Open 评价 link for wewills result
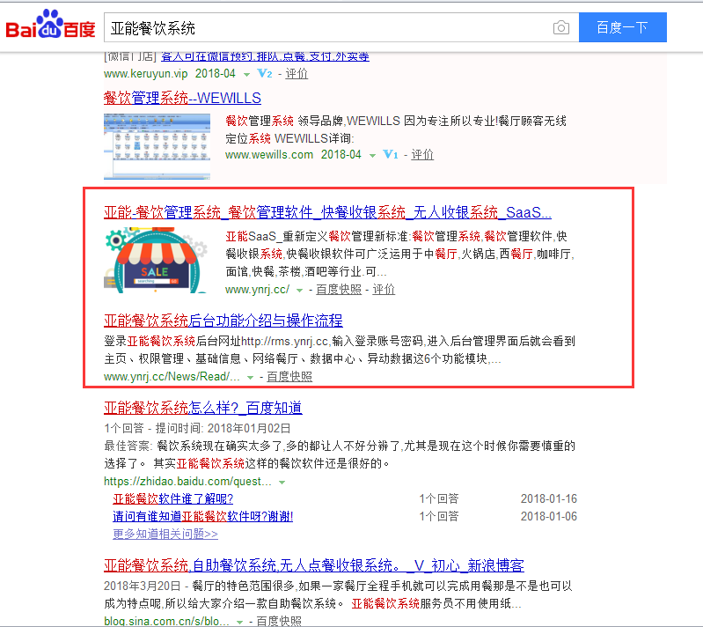 (422, 155)
